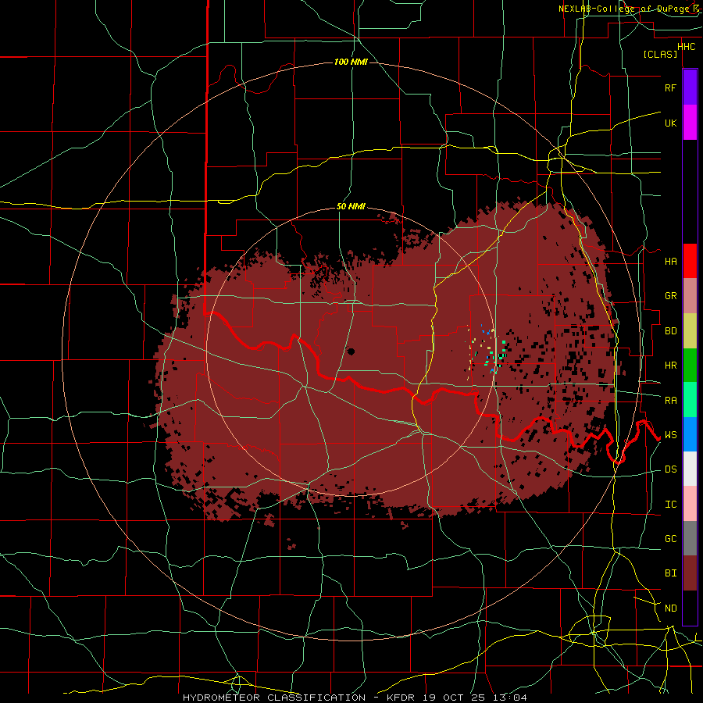Click the [CLAS] legend heading
The width and height of the screenshot is (703, 703).
(660, 54)
